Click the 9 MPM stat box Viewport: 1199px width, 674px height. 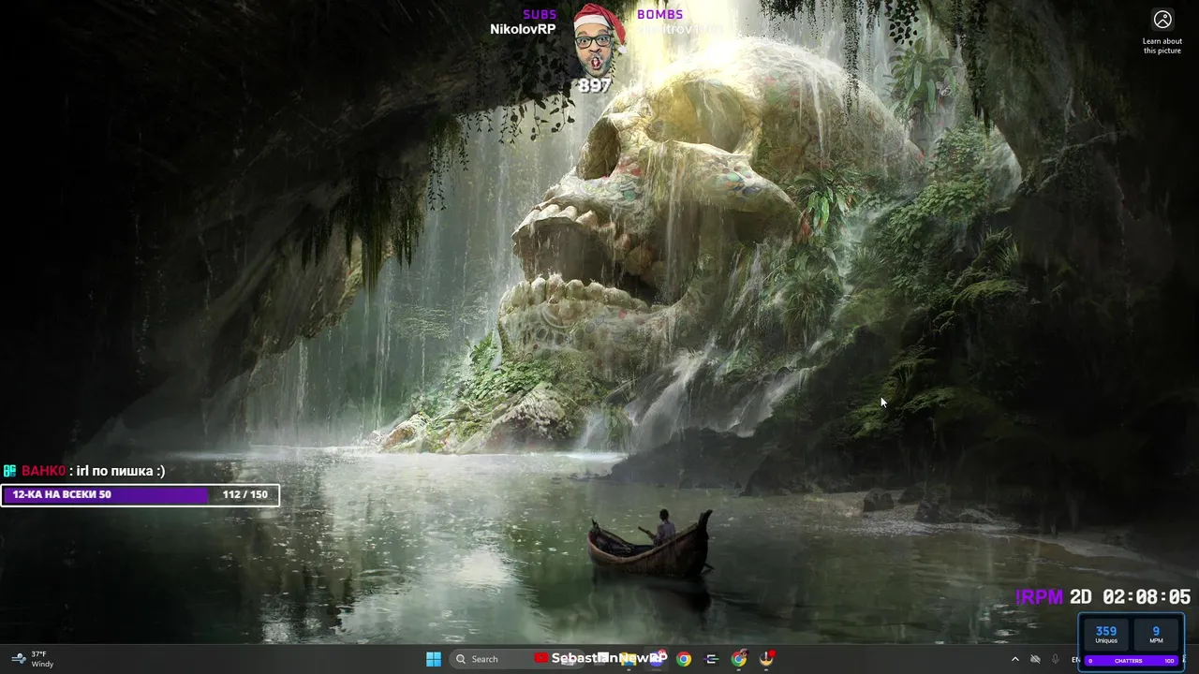[1156, 634]
